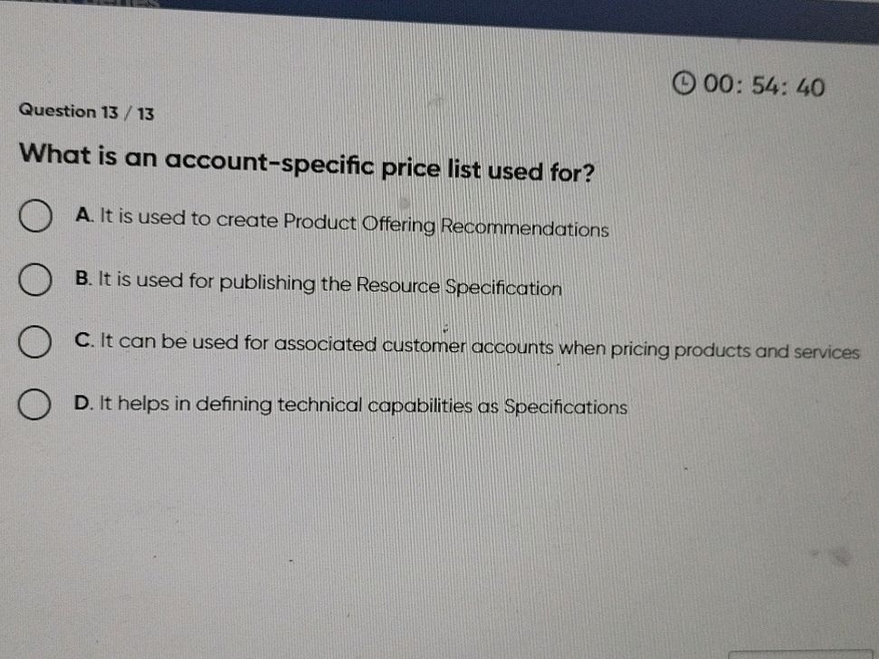Select the radio button for option C
Viewport: 879px width, 659px height.
coord(36,340)
